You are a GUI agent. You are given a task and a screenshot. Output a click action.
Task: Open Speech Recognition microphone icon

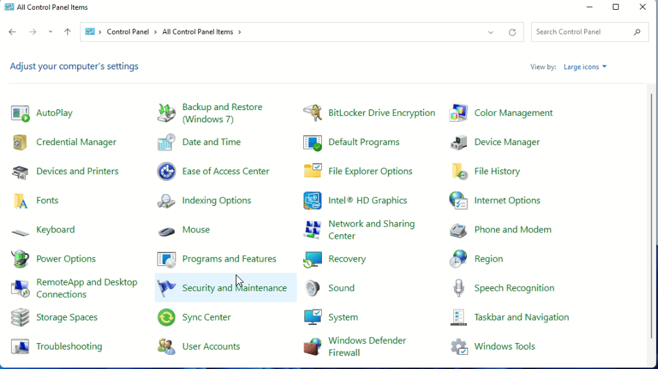click(459, 289)
